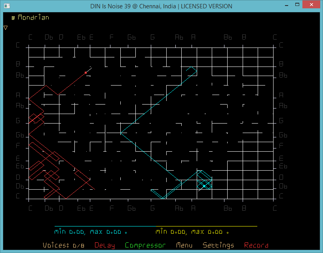The height and width of the screenshot is (253, 323).
Task: Click the red bouncing ball
Action: [86, 72]
